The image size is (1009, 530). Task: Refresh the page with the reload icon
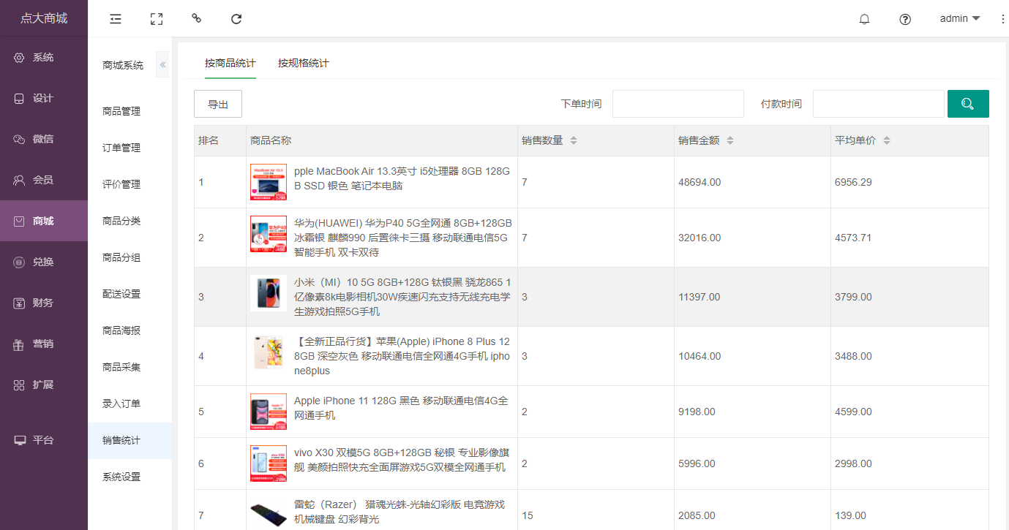pyautogui.click(x=236, y=19)
